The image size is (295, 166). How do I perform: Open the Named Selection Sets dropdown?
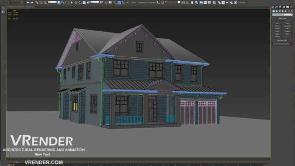(173, 2)
